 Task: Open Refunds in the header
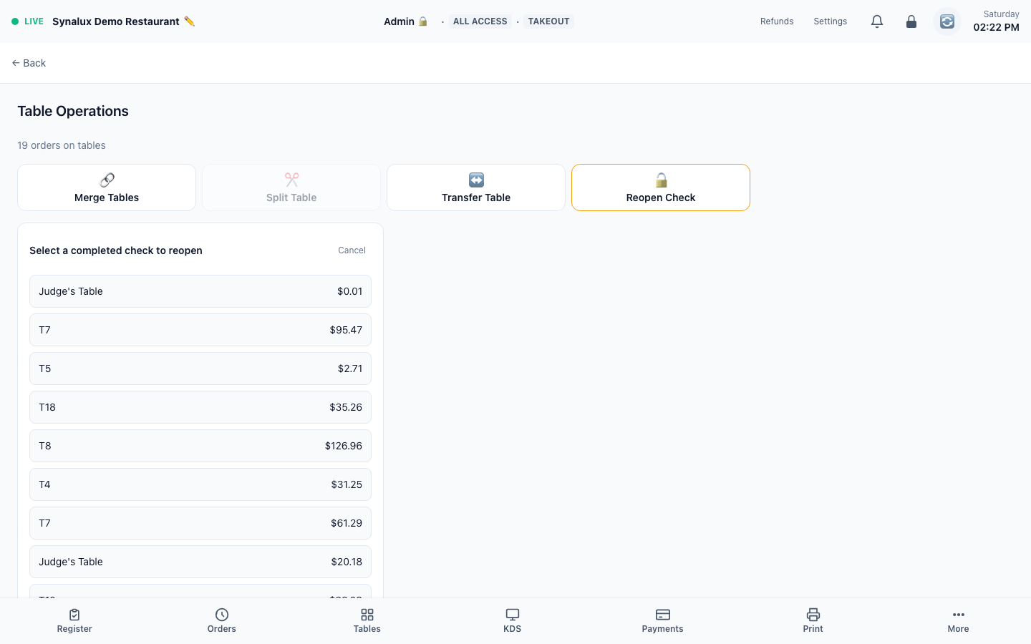[777, 21]
